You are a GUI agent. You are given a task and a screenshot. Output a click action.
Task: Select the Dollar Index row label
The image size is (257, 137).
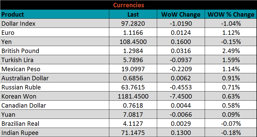pyautogui.click(x=18, y=24)
